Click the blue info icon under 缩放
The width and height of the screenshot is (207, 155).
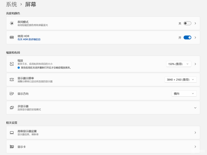pos(19,68)
